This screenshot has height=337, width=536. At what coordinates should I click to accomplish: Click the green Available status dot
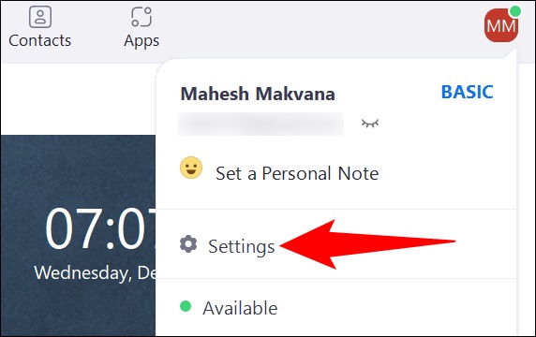tap(186, 306)
